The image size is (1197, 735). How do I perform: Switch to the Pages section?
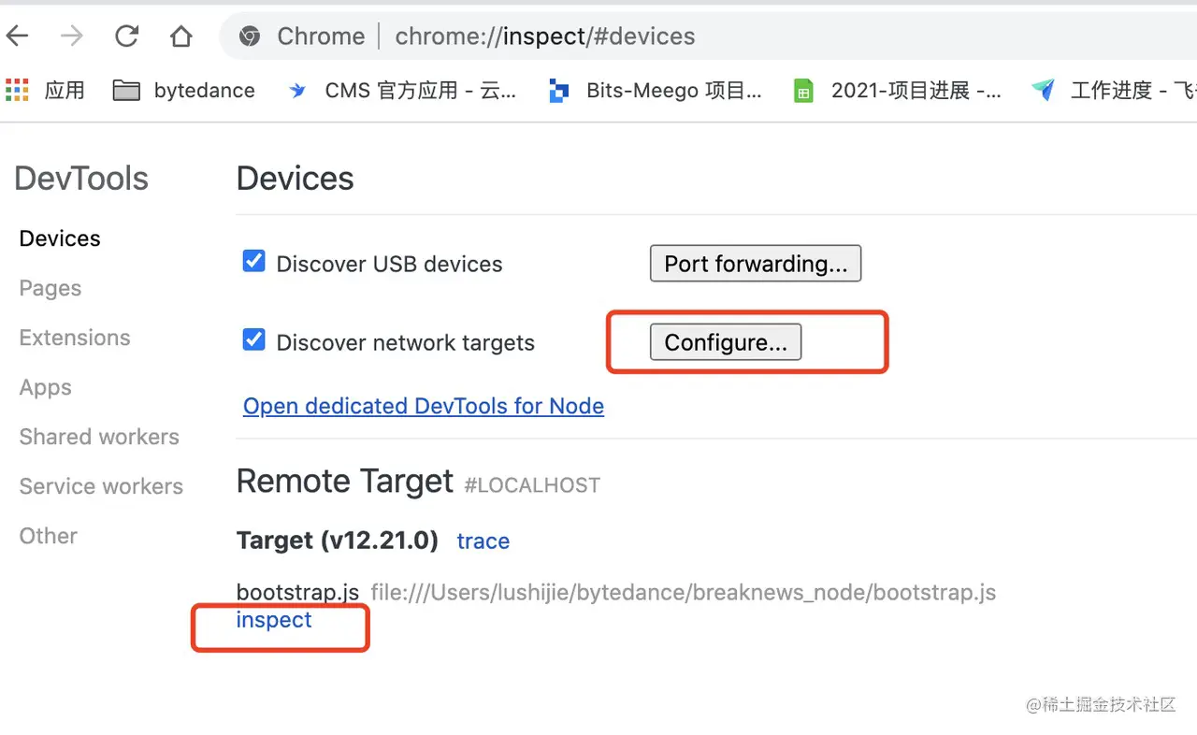[50, 288]
